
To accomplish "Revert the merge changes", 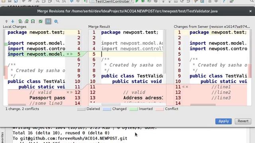I will click(243, 121).
